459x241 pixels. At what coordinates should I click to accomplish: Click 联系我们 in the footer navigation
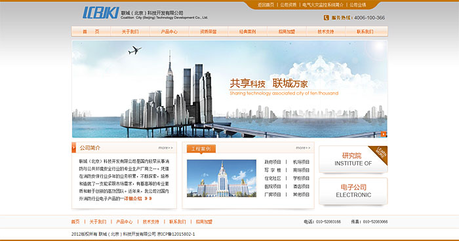(178, 222)
